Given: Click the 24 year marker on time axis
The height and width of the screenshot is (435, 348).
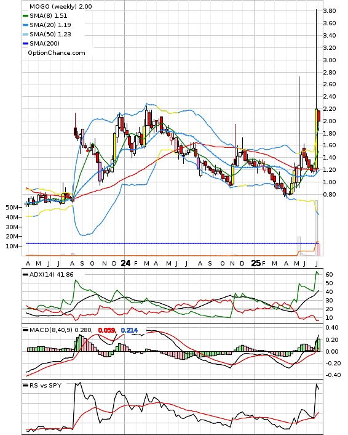Looking at the screenshot, I should [x=125, y=263].
